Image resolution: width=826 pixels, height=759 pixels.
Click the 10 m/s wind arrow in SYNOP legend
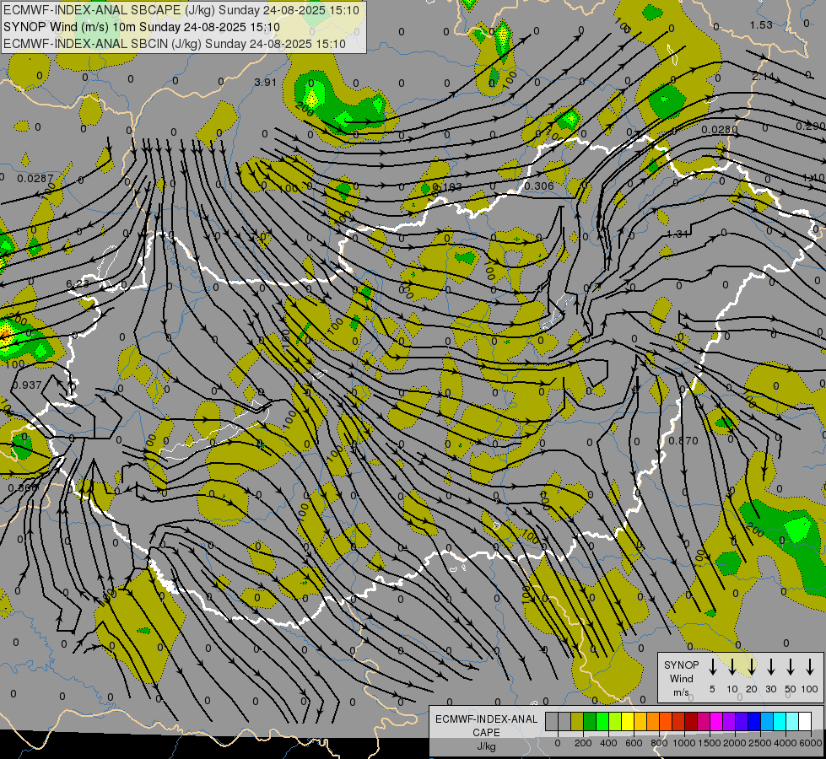(x=732, y=666)
